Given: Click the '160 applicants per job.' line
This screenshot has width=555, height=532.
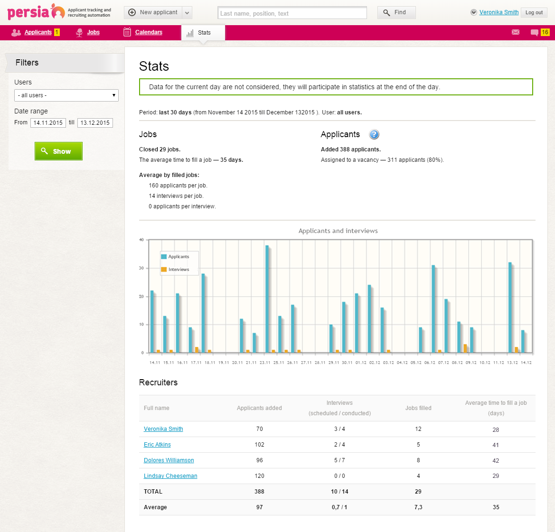Looking at the screenshot, I should 178,186.
